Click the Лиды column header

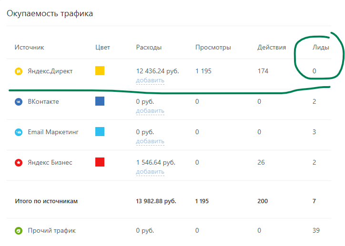point(321,48)
